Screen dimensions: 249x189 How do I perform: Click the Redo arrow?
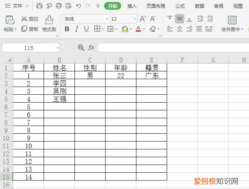(x=88, y=6)
